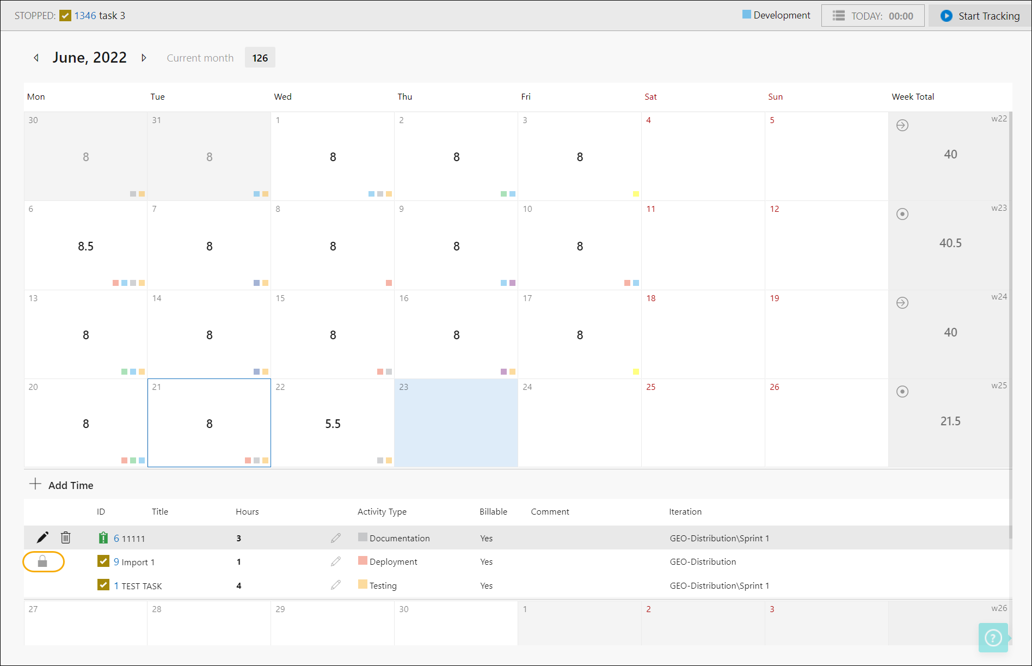Image resolution: width=1032 pixels, height=666 pixels.
Task: Open the TODAY 00:00 time list
Action: 873,16
